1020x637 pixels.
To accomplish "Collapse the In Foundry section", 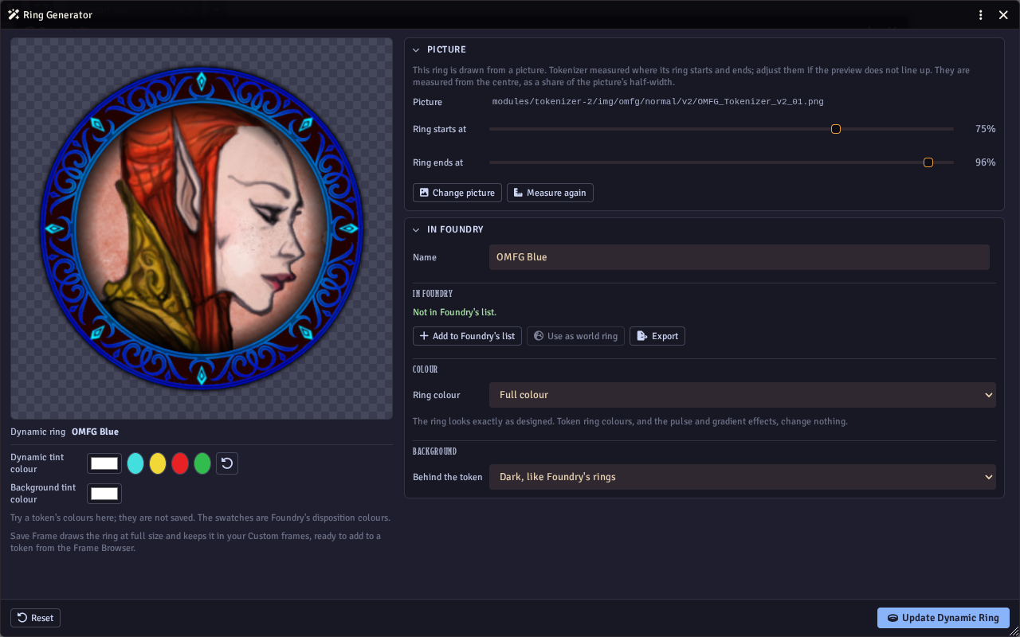I will coord(416,229).
